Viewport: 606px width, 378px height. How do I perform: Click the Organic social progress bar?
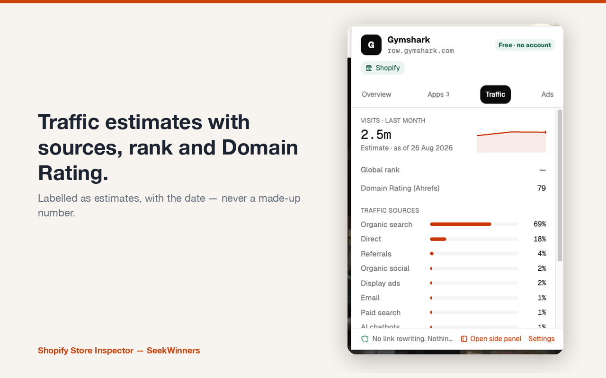click(x=474, y=268)
